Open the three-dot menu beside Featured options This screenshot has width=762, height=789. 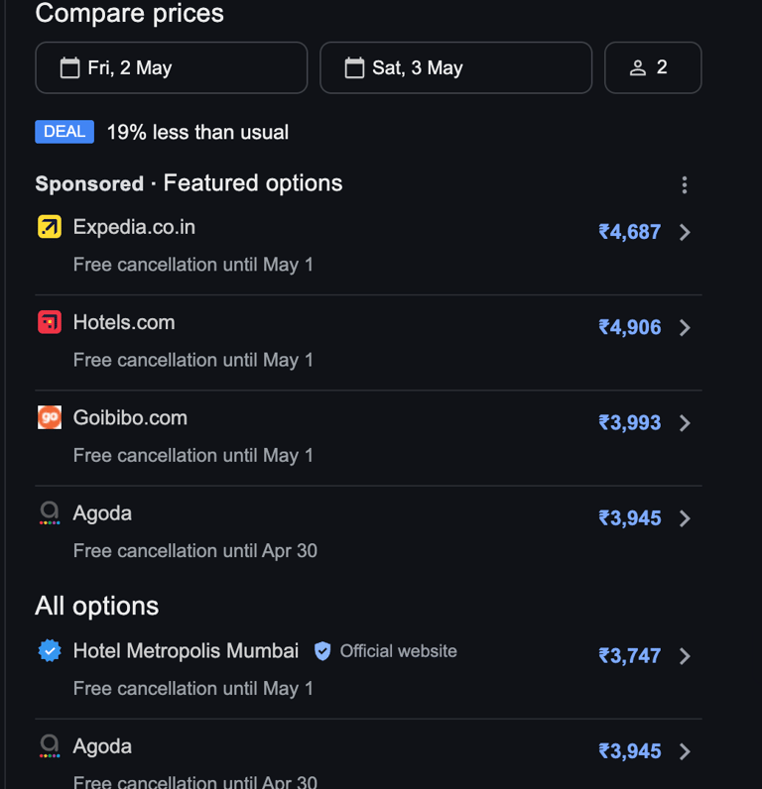(684, 184)
